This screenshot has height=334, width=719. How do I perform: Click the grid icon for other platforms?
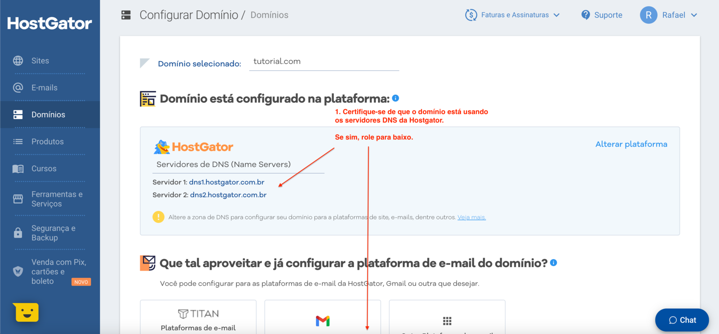tap(447, 321)
